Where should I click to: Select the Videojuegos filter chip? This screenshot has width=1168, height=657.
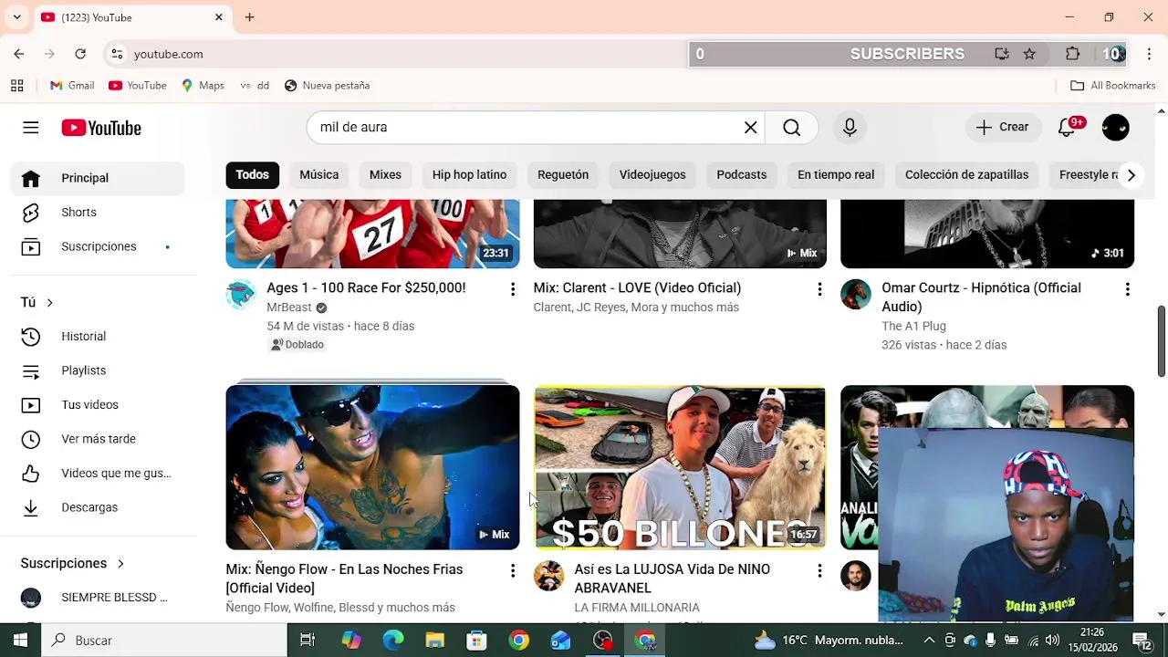[652, 175]
